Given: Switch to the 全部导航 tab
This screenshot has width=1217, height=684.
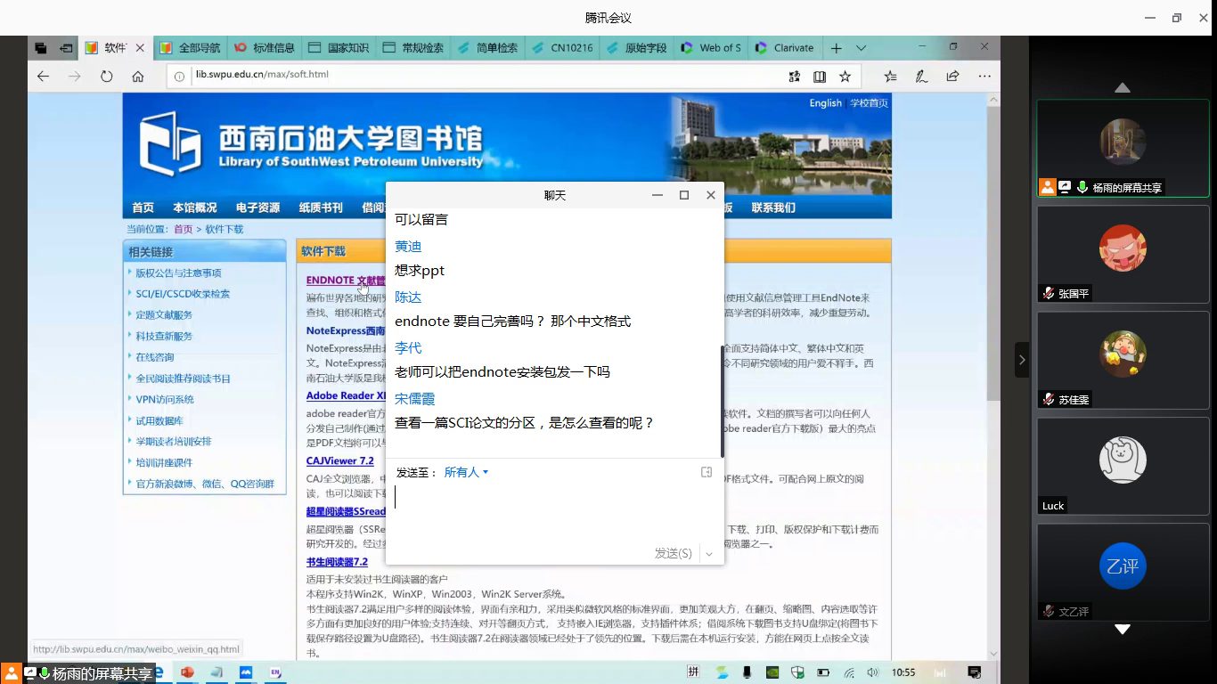Looking at the screenshot, I should (x=191, y=48).
